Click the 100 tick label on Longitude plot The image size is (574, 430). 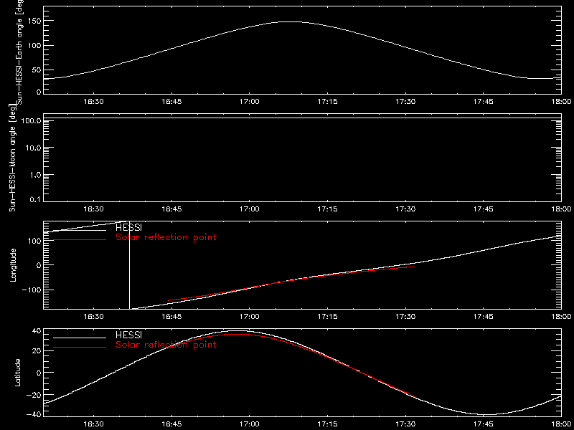[x=33, y=240]
